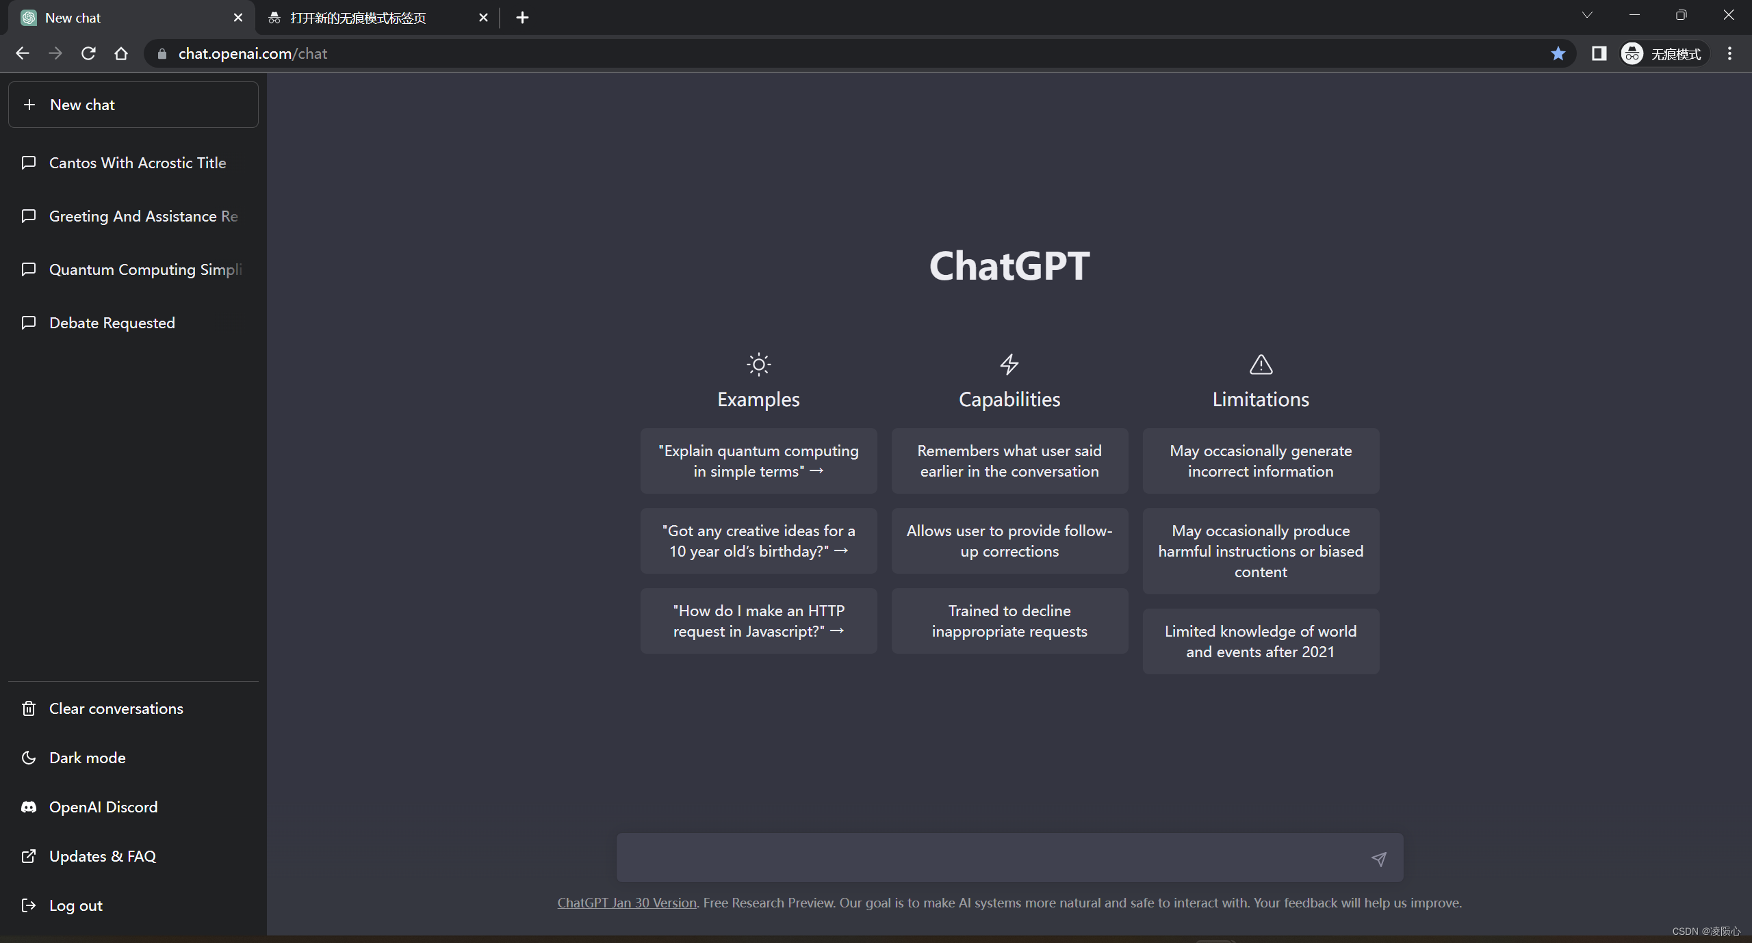Click the logout arrow icon
1752x943 pixels.
tap(29, 905)
